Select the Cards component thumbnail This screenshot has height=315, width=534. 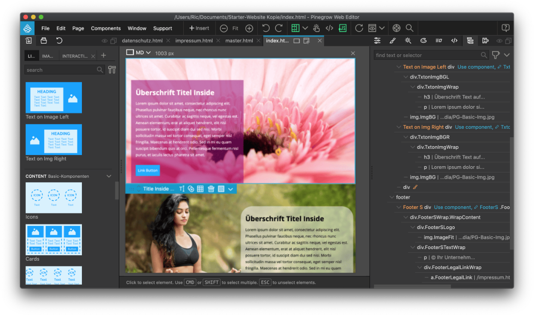pos(54,240)
